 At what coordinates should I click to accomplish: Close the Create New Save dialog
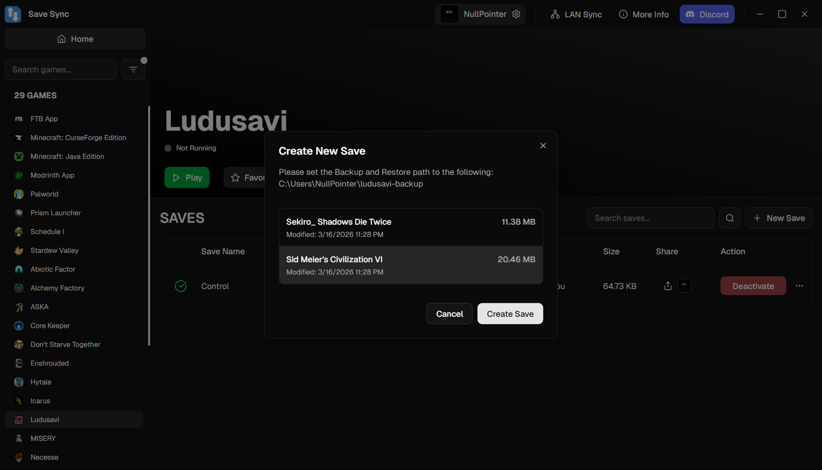(543, 146)
